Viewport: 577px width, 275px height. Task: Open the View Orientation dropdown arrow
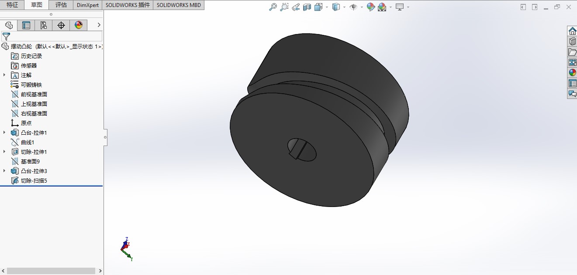tap(327, 7)
